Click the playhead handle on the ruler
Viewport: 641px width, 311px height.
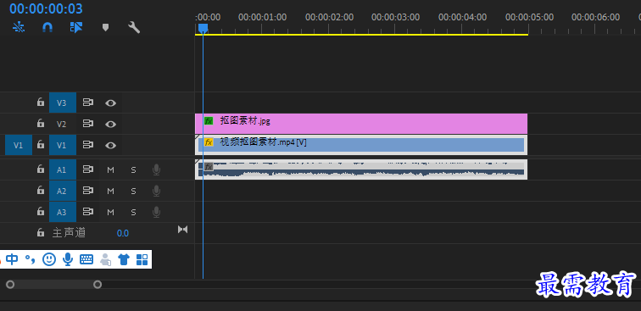pyautogui.click(x=203, y=28)
